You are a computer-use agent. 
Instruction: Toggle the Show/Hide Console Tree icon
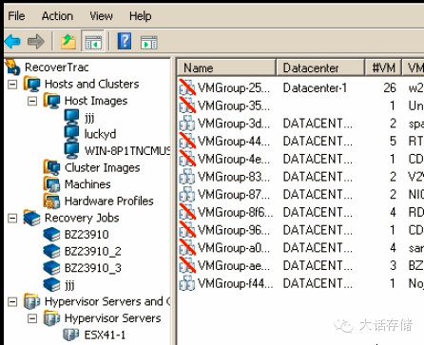(x=93, y=42)
